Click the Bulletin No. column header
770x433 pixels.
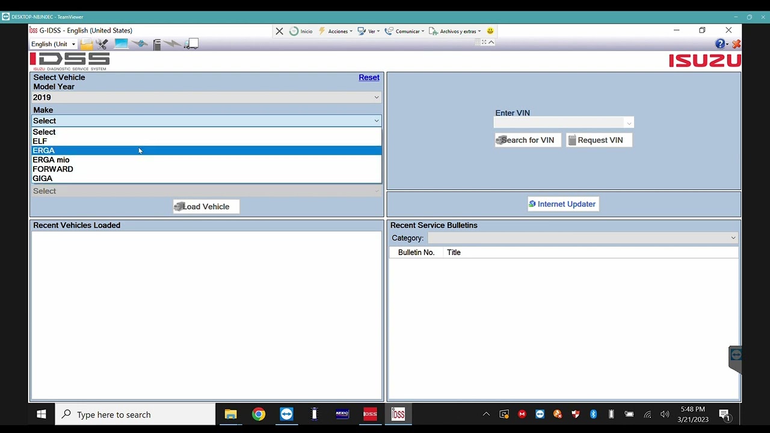point(416,253)
